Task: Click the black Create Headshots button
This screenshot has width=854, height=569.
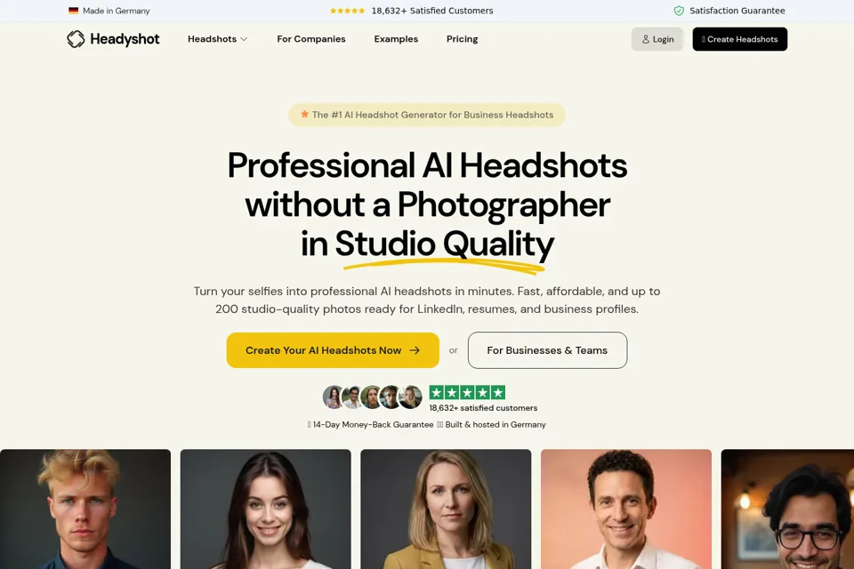Action: pos(739,39)
